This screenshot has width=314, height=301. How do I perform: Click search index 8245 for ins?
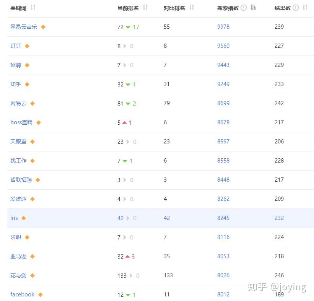pyautogui.click(x=223, y=218)
